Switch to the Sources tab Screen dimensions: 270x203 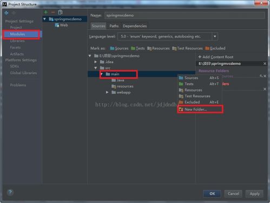click(98, 26)
